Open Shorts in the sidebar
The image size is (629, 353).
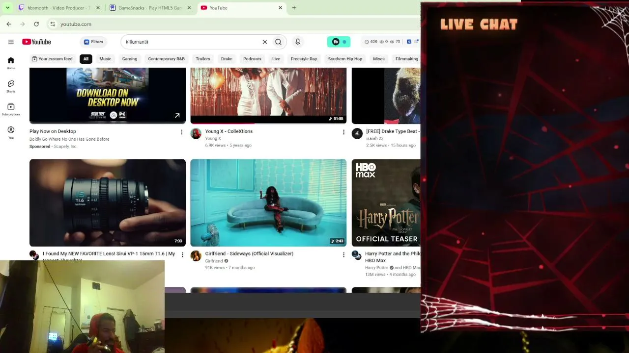pyautogui.click(x=11, y=86)
